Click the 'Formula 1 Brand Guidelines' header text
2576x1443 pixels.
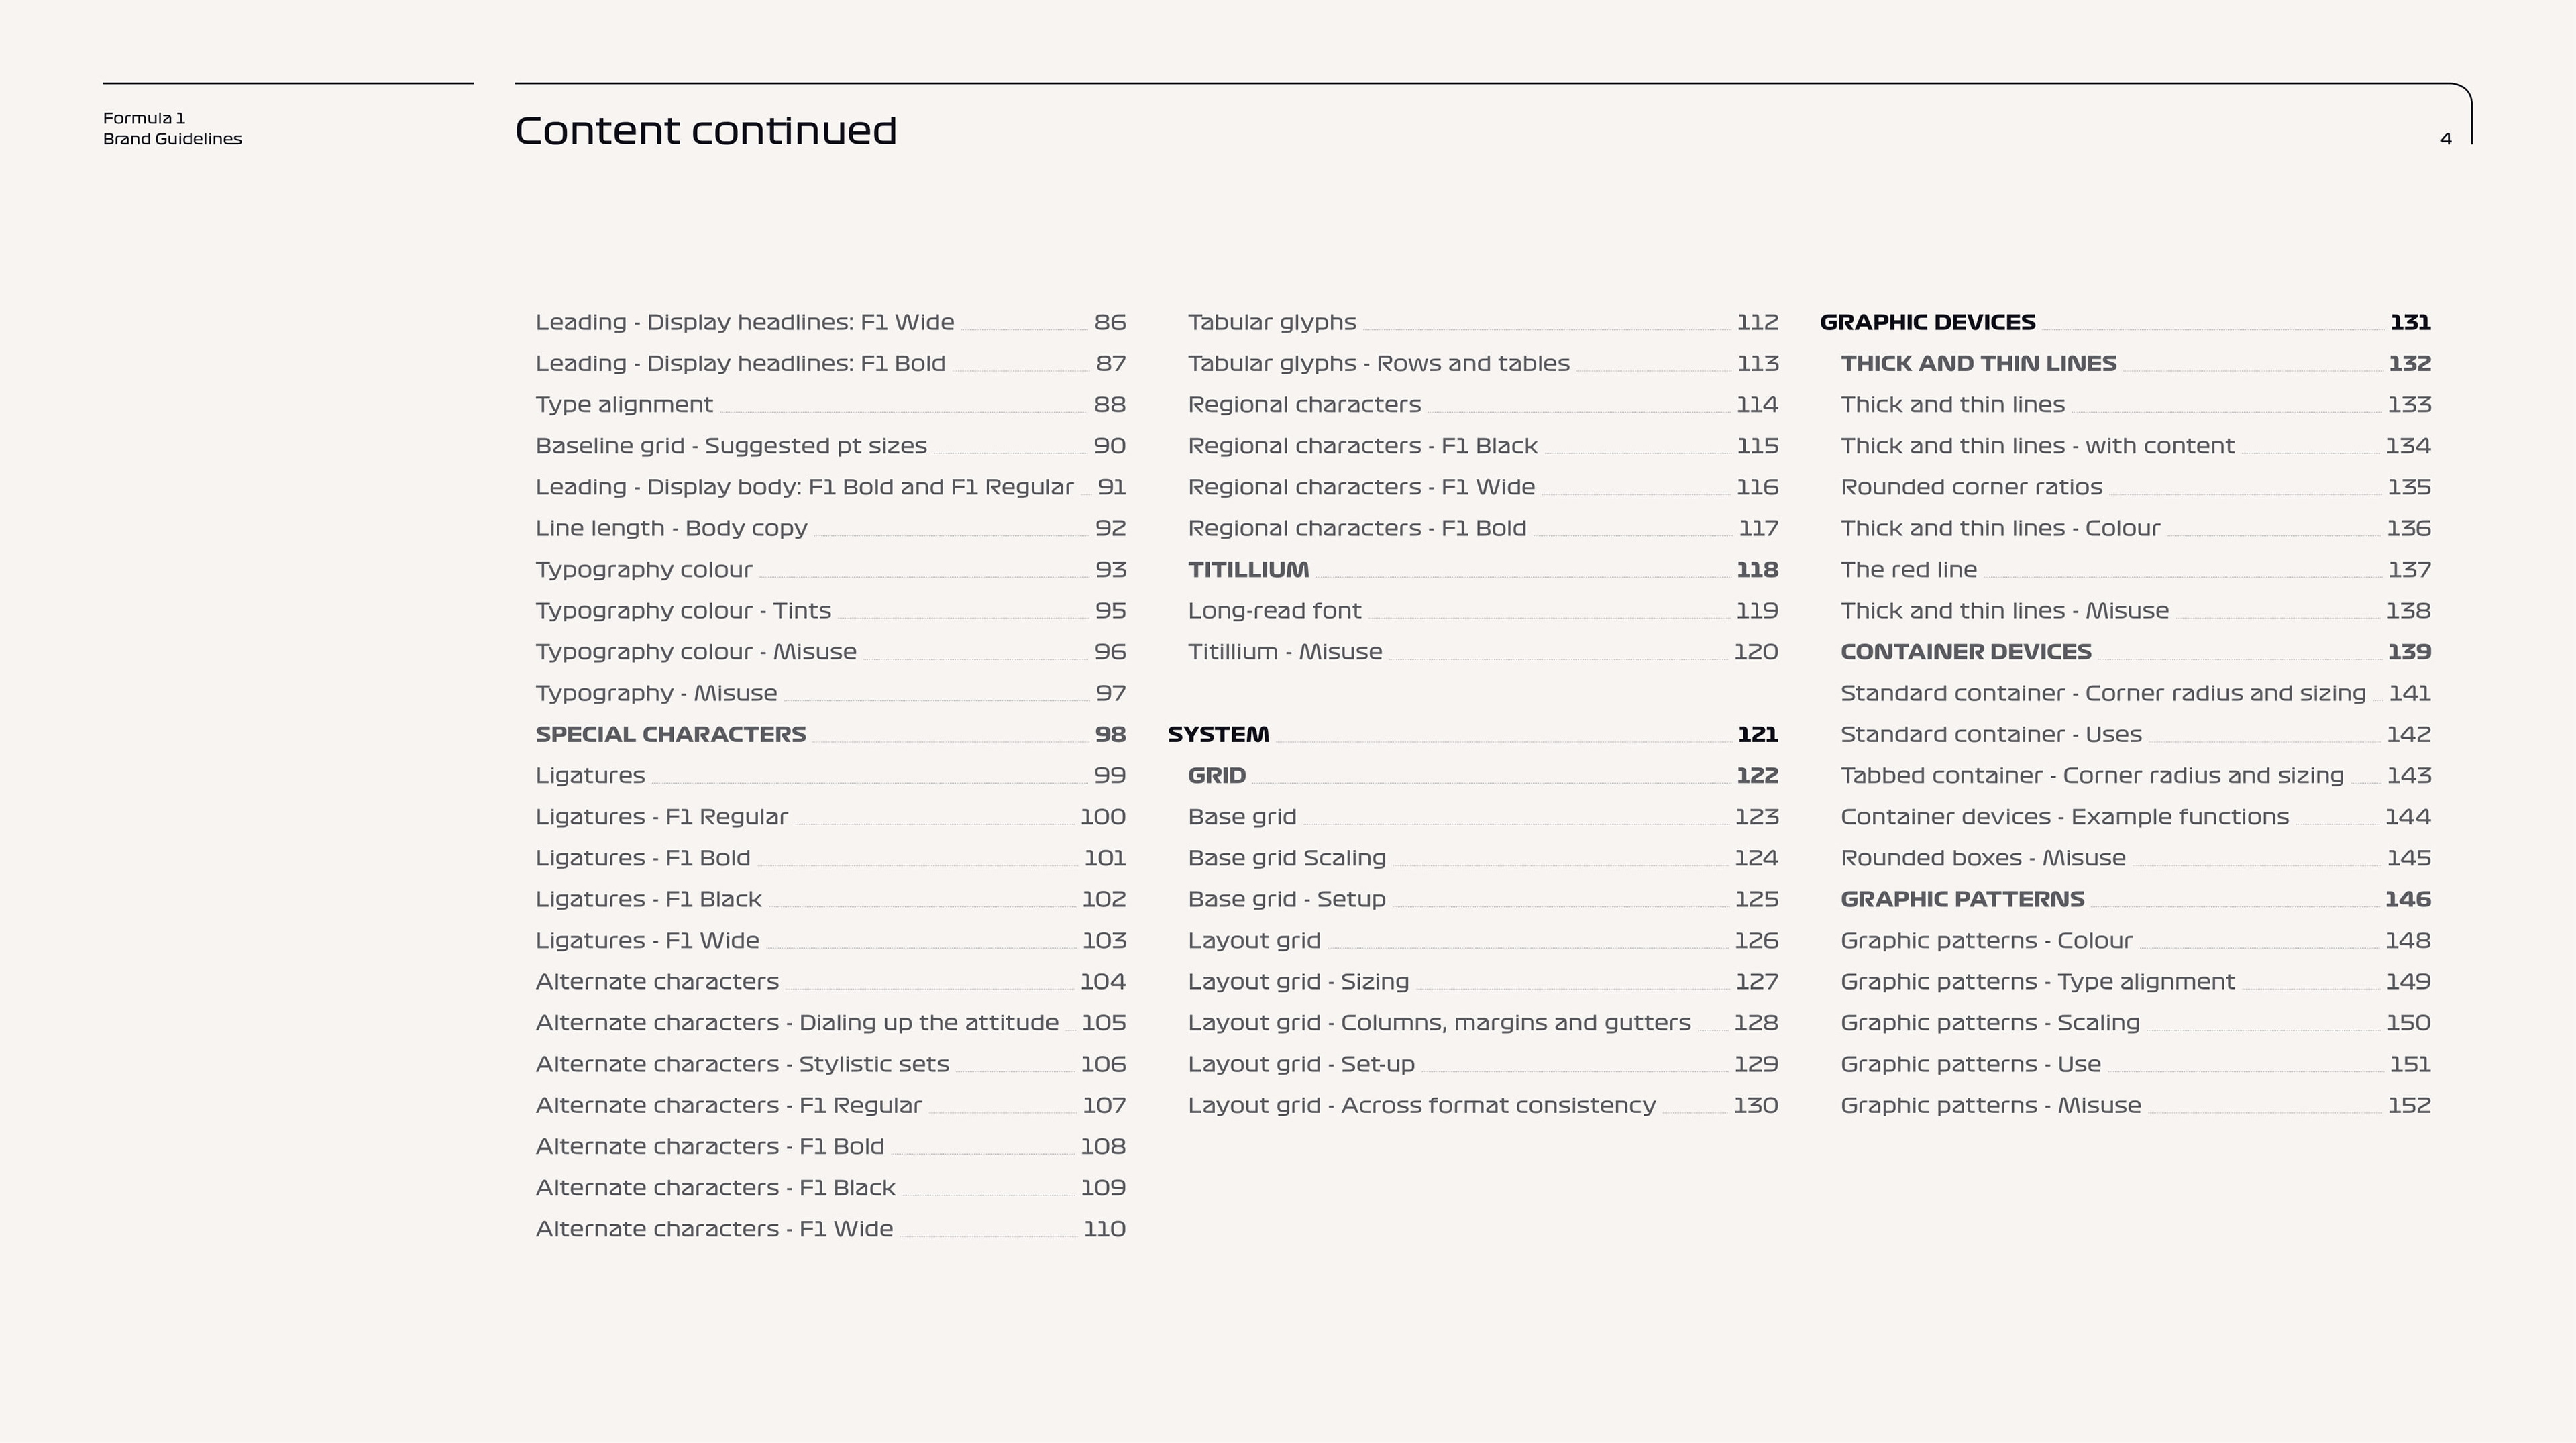pos(172,129)
